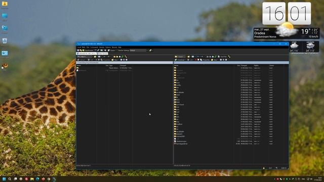
Task: Click the local panel path bar
Action: pos(125,63)
